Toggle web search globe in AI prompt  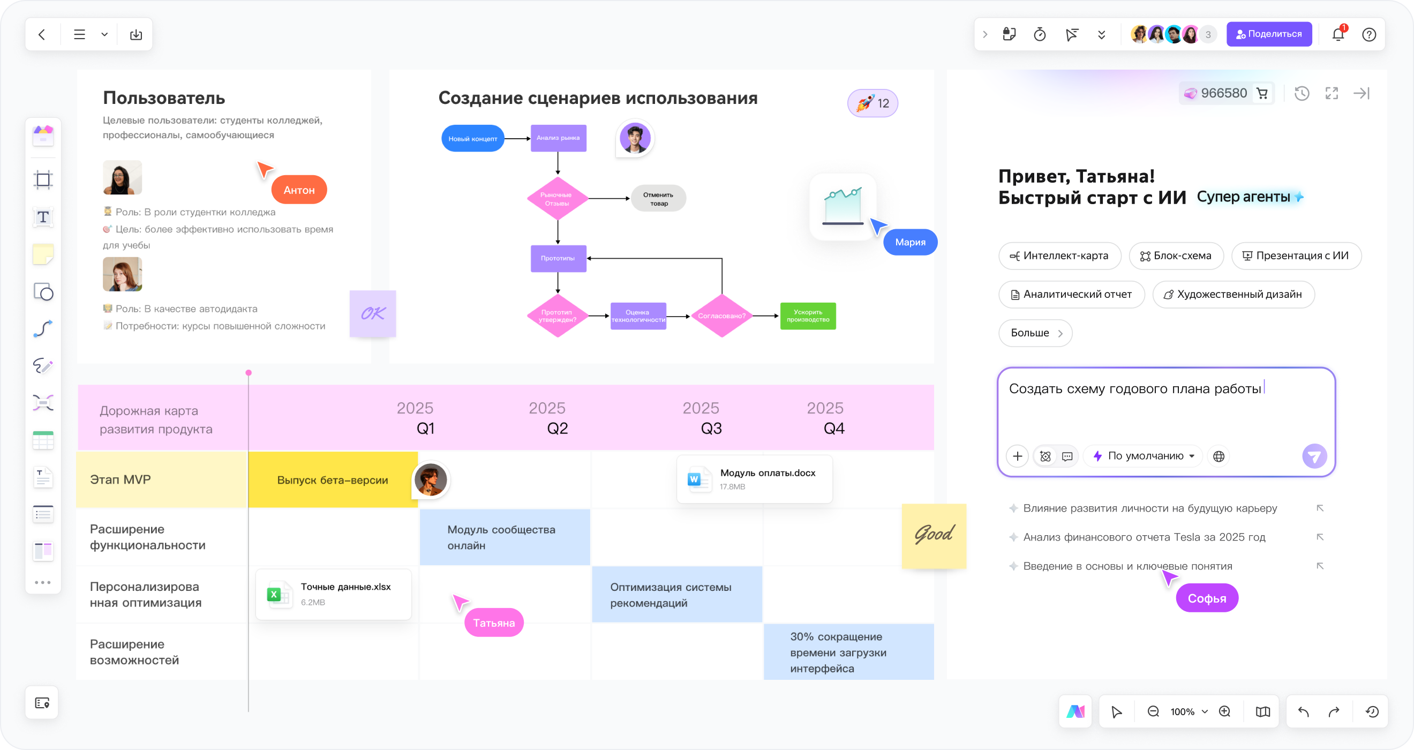coord(1219,456)
